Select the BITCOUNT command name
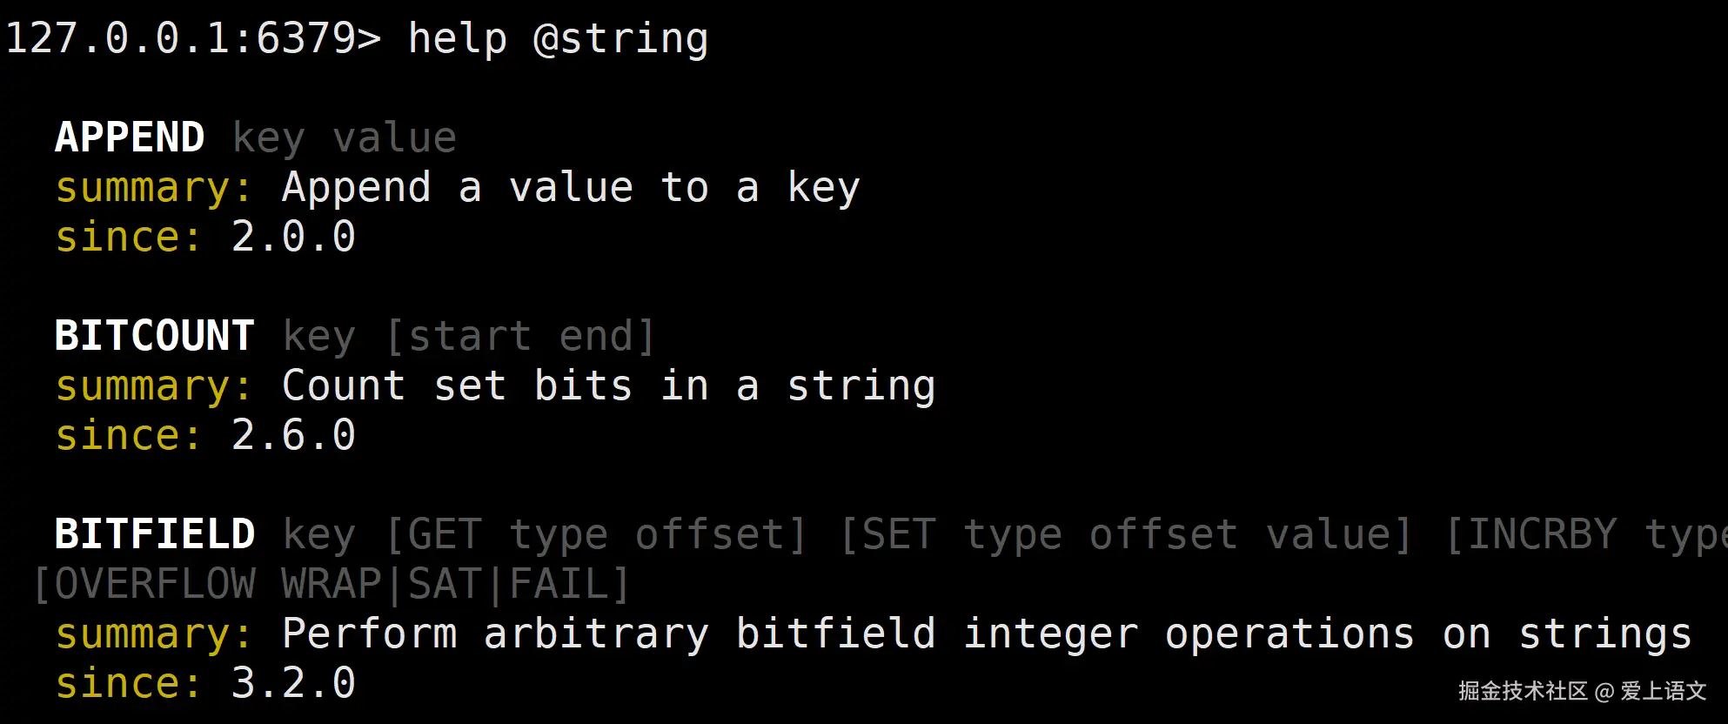This screenshot has height=724, width=1728. click(x=155, y=336)
